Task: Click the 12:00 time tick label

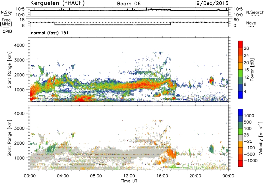Action: 129,176
